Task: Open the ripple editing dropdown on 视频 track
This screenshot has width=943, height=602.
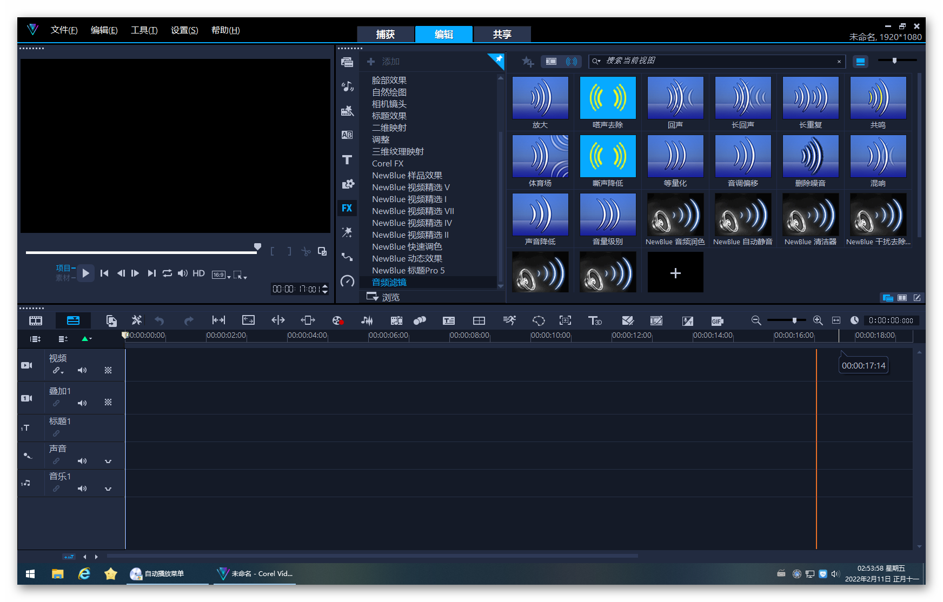Action: pos(58,371)
